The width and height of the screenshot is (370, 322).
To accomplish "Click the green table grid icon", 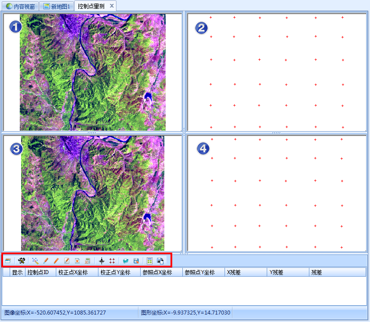I will pos(150,261).
